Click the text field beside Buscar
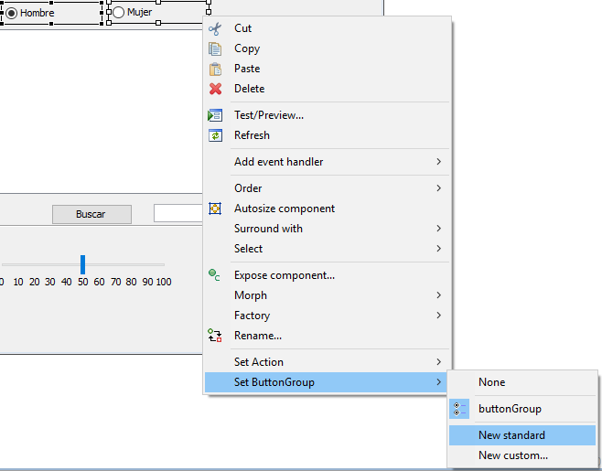This screenshot has height=471, width=602. [177, 214]
